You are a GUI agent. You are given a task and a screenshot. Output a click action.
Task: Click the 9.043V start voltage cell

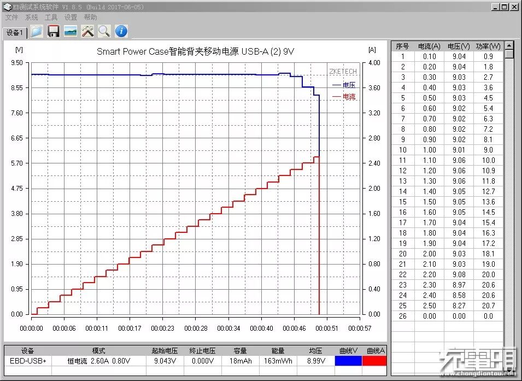click(x=165, y=361)
